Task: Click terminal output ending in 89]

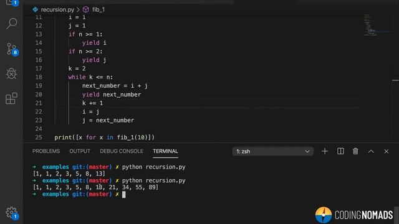Action: (x=95, y=187)
